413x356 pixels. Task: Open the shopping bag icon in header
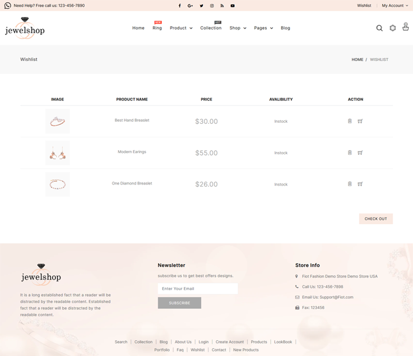[x=405, y=27]
